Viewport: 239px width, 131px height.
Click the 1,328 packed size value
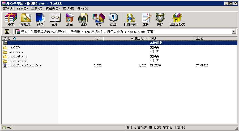click(142, 66)
